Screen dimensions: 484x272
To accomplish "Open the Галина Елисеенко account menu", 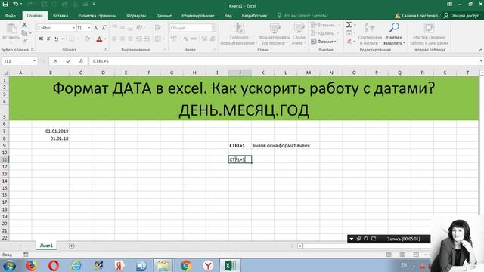I will pyautogui.click(x=417, y=15).
